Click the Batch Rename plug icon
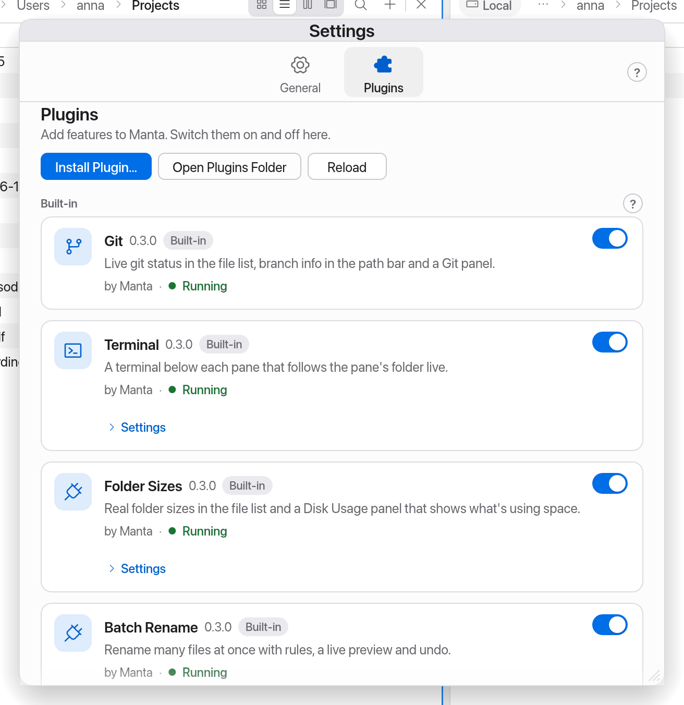This screenshot has height=705, width=684. coord(73,633)
